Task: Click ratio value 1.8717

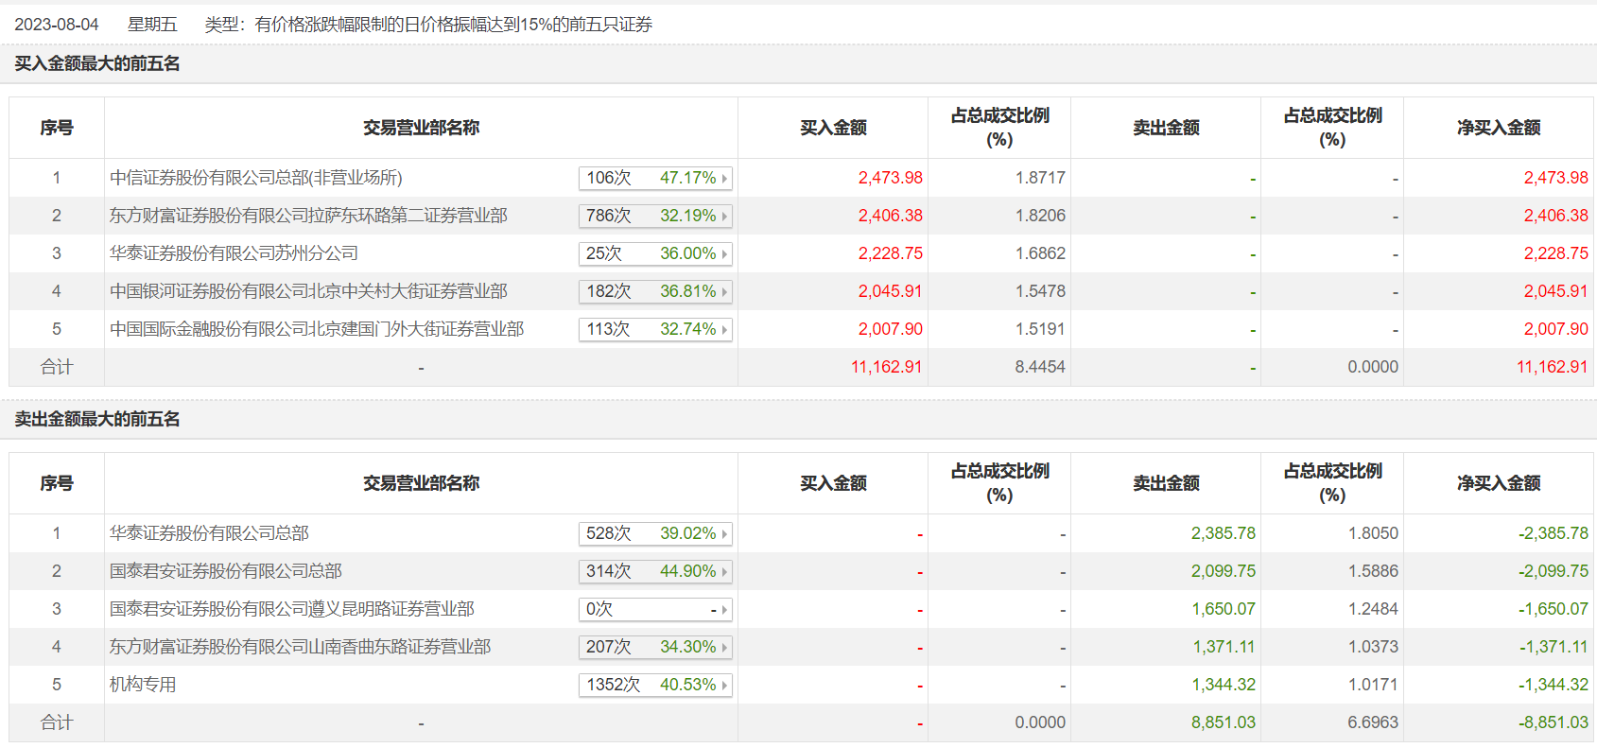Action: pyautogui.click(x=1040, y=178)
